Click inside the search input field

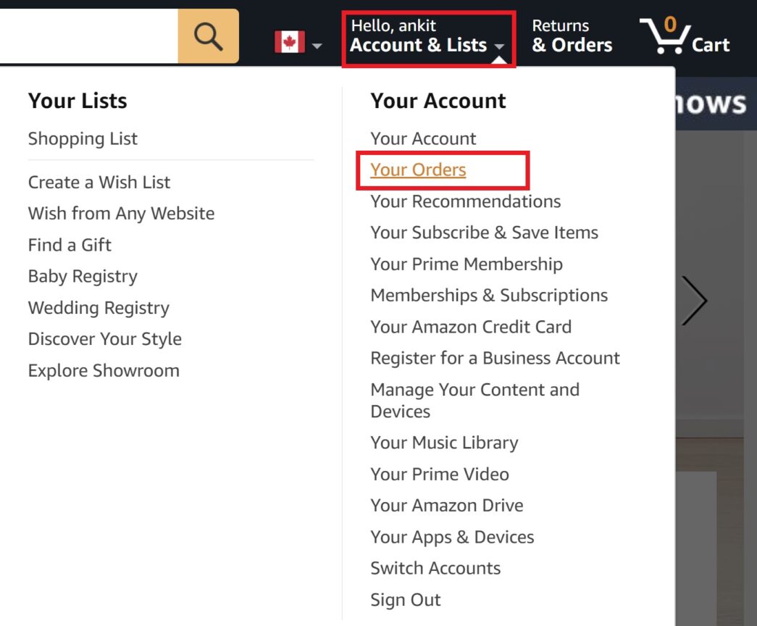click(87, 35)
